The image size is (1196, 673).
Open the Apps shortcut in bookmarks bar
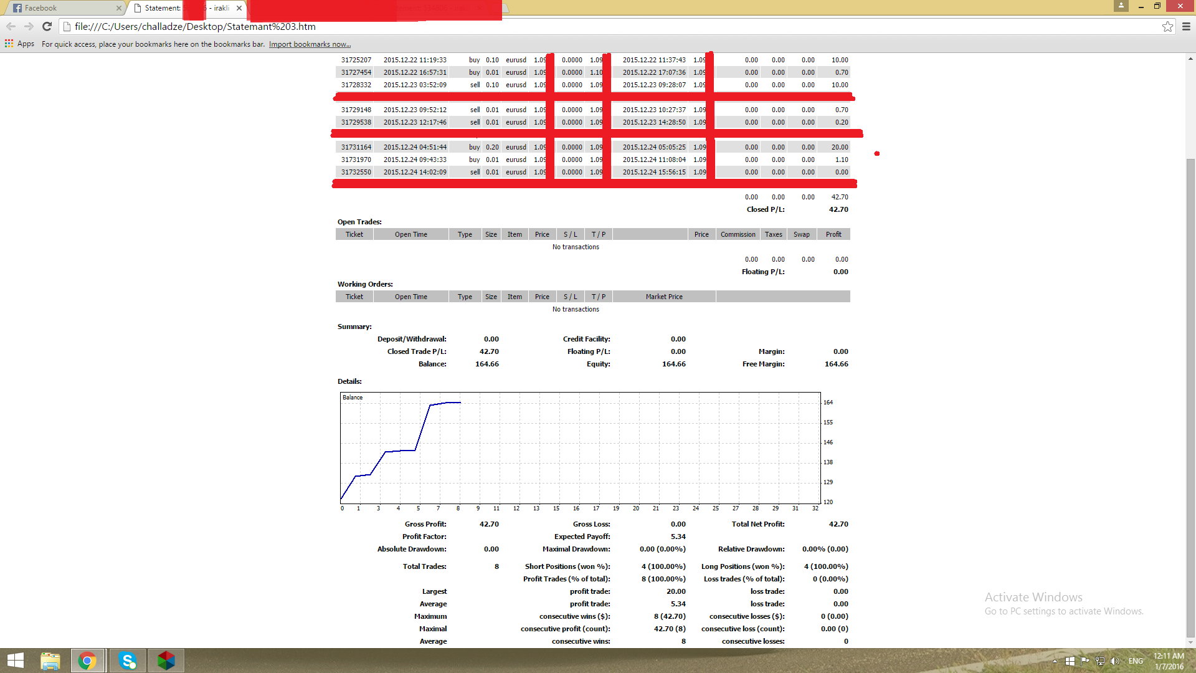[19, 44]
